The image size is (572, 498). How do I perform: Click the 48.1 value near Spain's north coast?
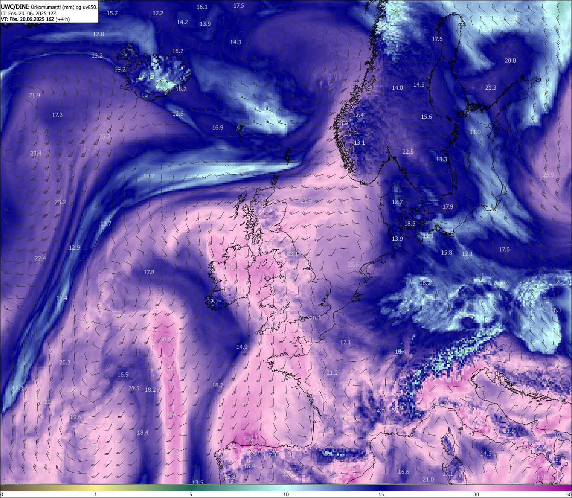click(253, 439)
